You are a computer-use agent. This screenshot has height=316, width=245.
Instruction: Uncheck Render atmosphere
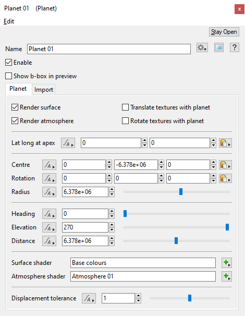[15, 121]
